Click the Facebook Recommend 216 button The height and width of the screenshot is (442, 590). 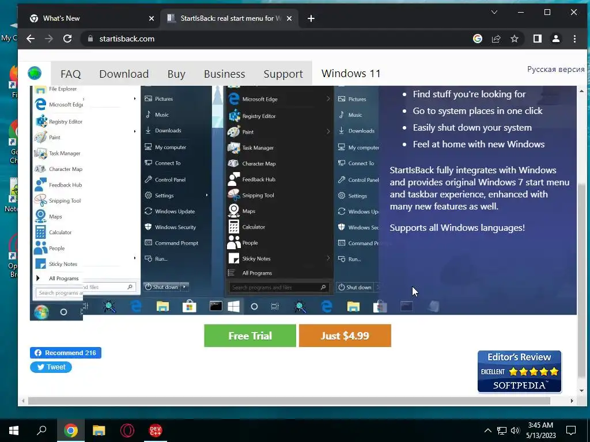pyautogui.click(x=66, y=353)
